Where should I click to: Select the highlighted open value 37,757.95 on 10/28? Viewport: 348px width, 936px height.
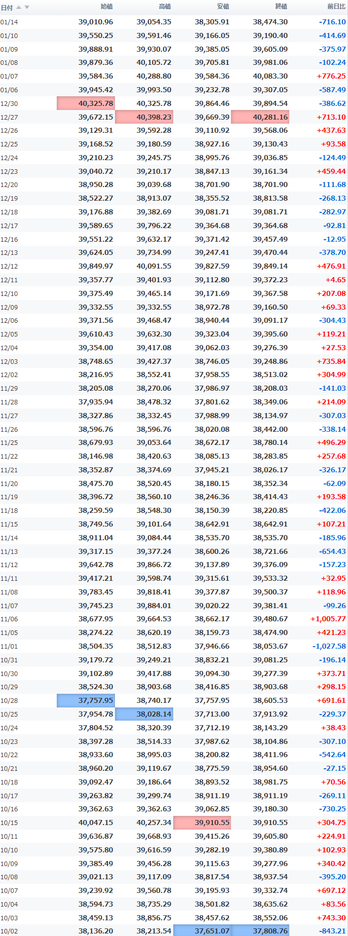click(x=86, y=700)
